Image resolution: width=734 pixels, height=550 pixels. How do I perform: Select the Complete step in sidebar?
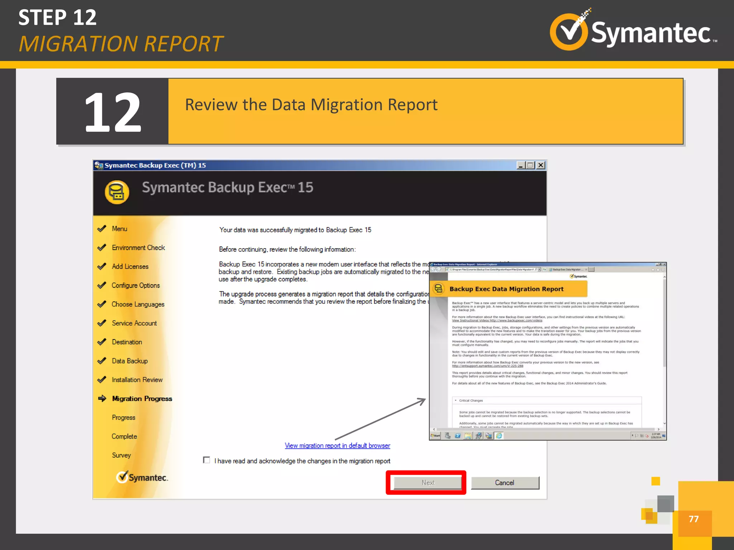124,436
